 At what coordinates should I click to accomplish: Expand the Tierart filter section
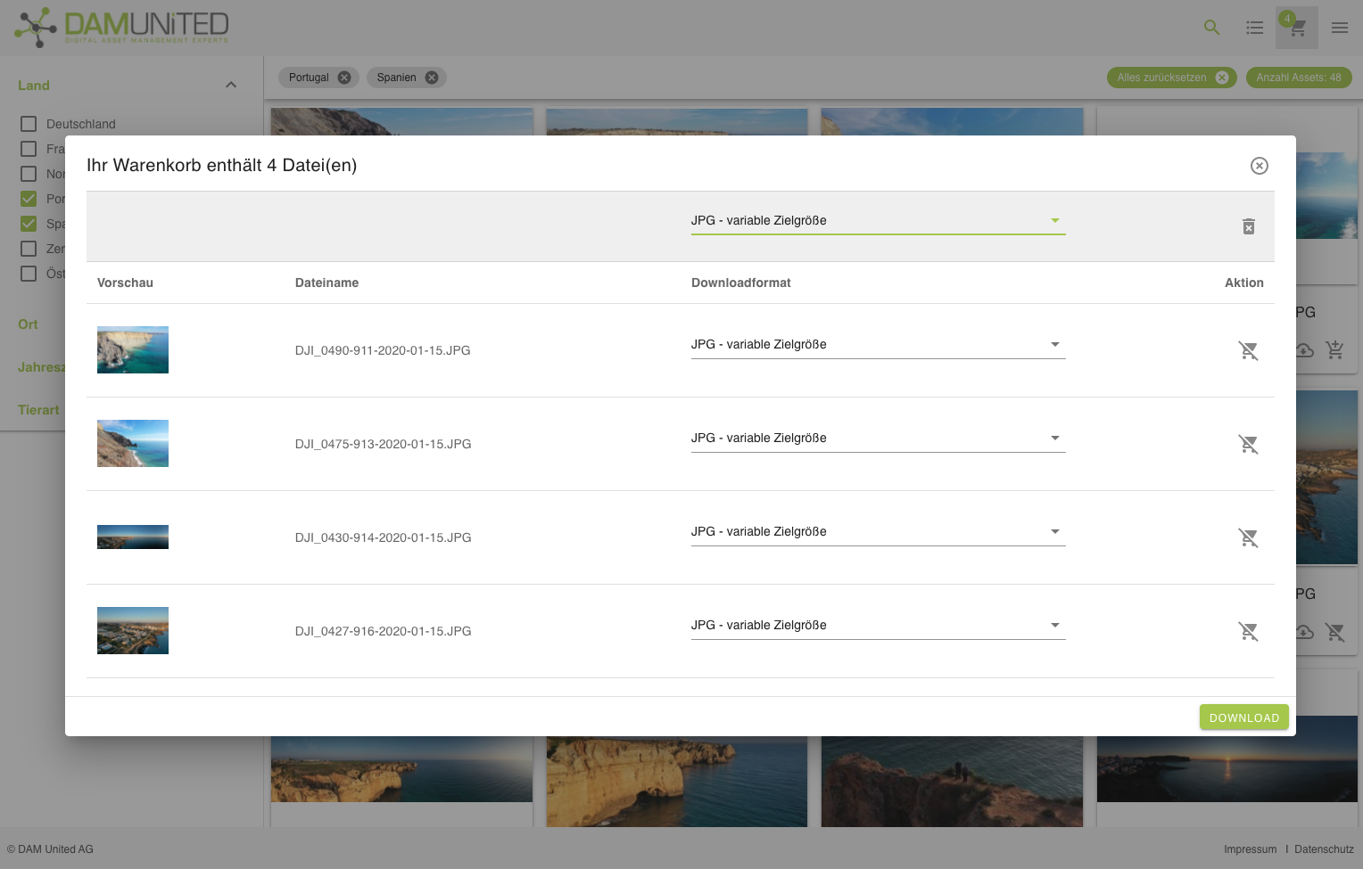[38, 410]
